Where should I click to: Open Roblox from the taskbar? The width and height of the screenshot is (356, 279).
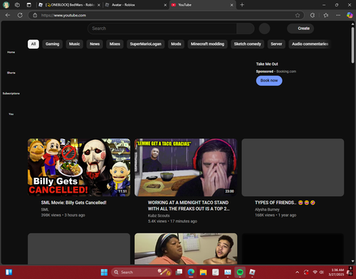click(252, 272)
